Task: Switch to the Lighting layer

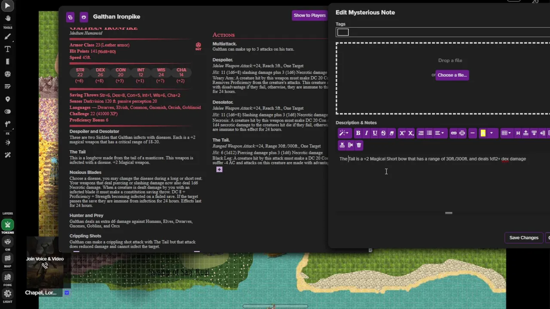Action: pyautogui.click(x=8, y=294)
